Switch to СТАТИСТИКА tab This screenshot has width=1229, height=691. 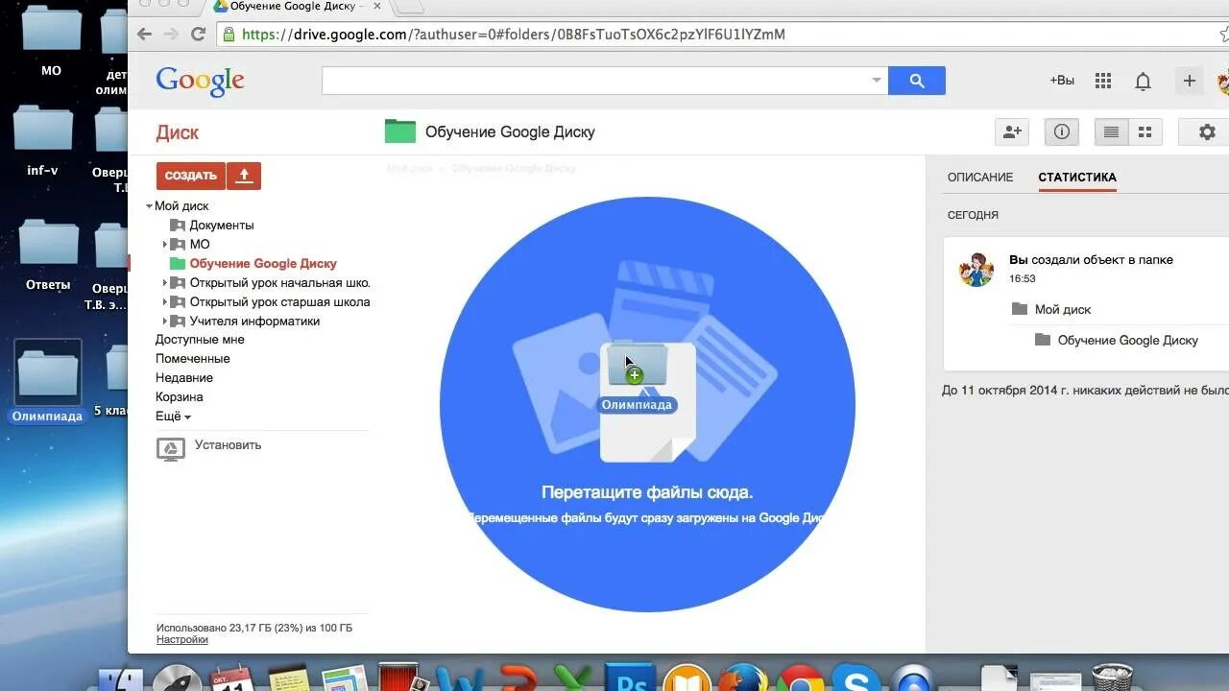click(x=1077, y=178)
